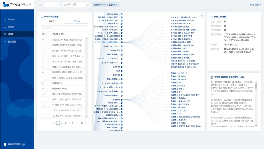The height and width of the screenshot is (149, 264).
Task: Click the 2020年 12月 date field
Action: 76,5
